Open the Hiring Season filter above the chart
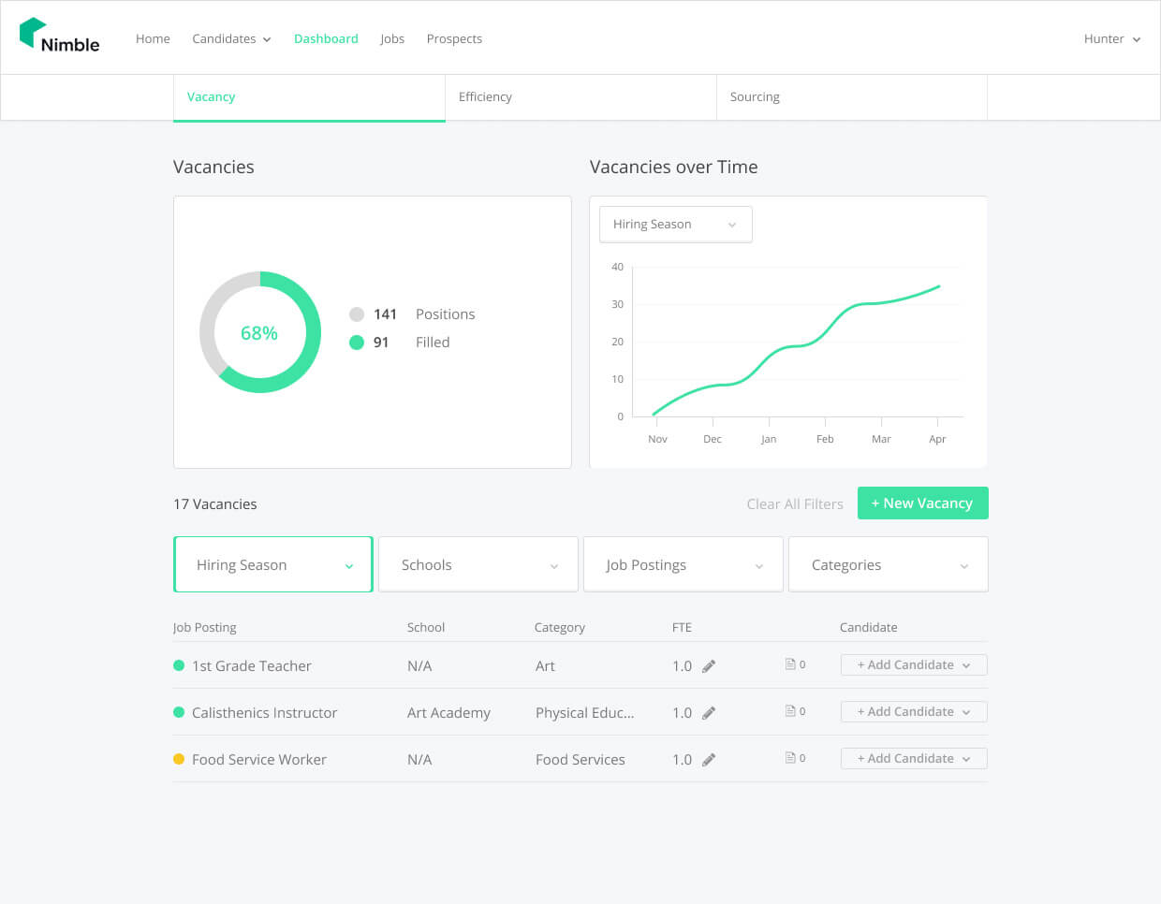The image size is (1161, 904). (675, 224)
